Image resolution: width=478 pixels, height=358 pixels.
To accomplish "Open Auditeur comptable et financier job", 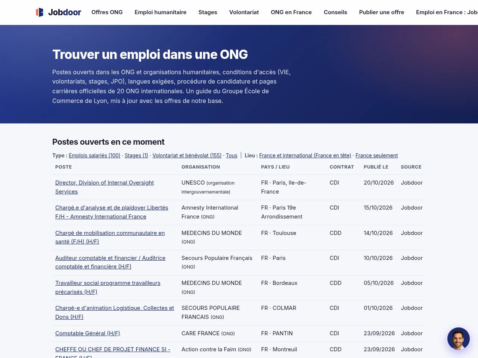I will tap(110, 262).
